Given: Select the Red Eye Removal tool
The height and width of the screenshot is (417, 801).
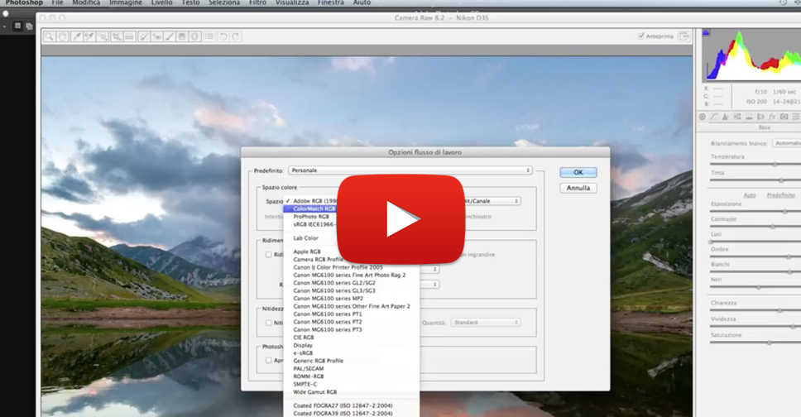Looking at the screenshot, I should click(156, 36).
